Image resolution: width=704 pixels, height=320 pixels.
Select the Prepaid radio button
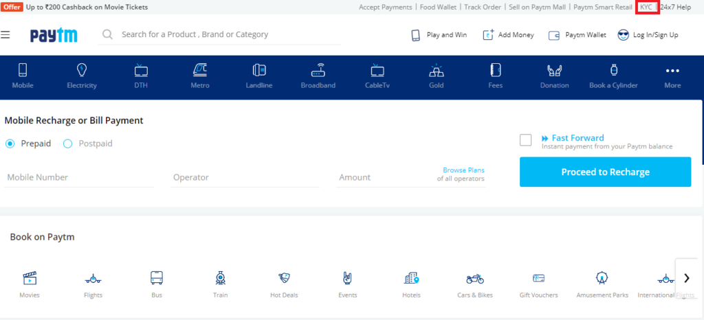tap(10, 144)
